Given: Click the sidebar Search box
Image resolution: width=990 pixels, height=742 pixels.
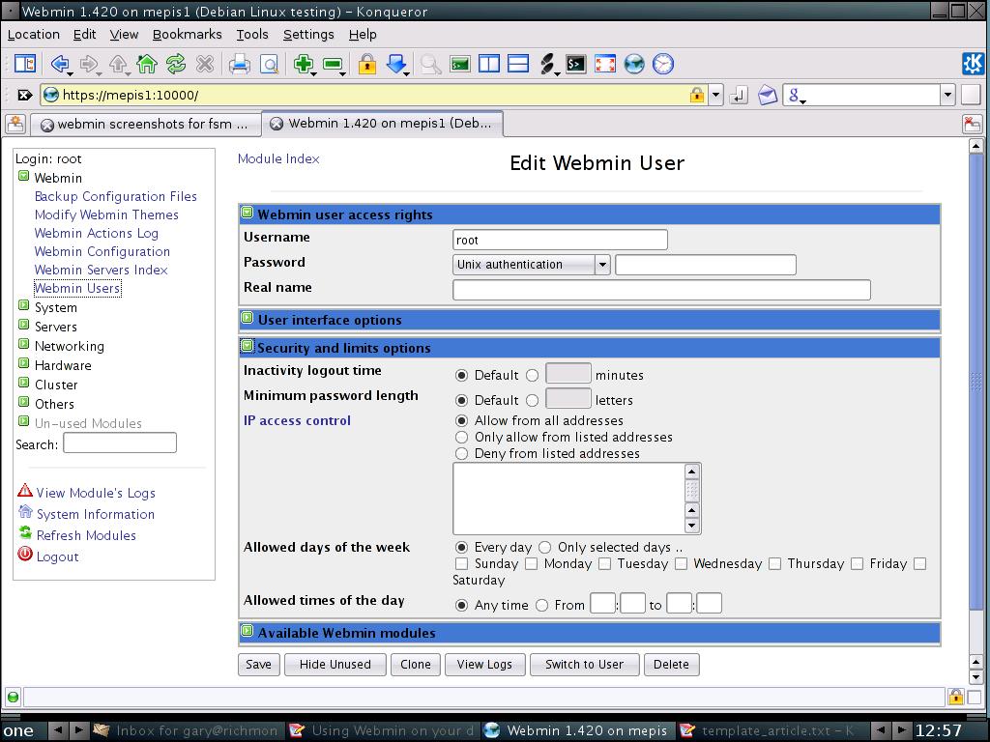Looking at the screenshot, I should pos(120,442).
